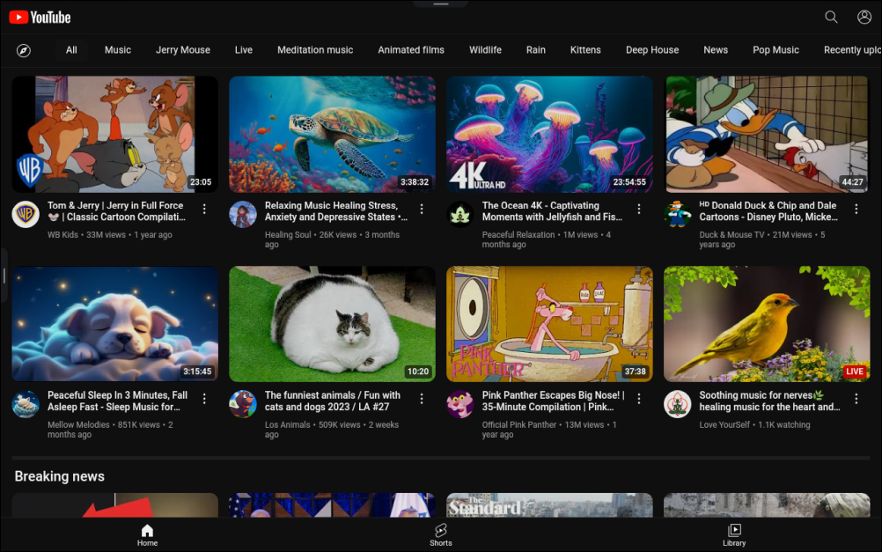Viewport: 882px width, 552px height.
Task: Go to Shorts in bottom navigation
Action: [x=441, y=534]
